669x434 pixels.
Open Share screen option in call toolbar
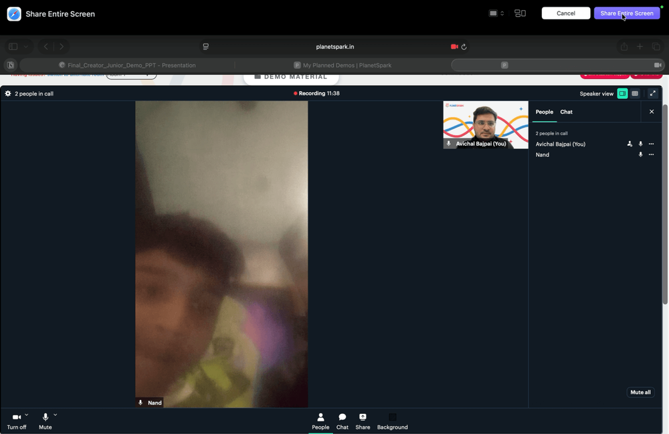tap(363, 421)
